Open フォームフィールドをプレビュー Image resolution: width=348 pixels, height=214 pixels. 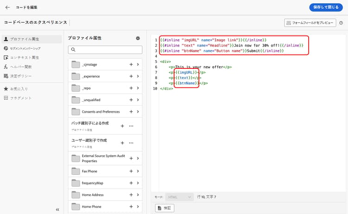coord(310,23)
